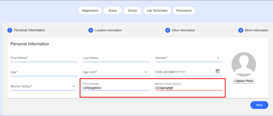Screen dimensions: 273x116
Task: Click the profile photo avatar placeholder
Action: tap(244, 65)
